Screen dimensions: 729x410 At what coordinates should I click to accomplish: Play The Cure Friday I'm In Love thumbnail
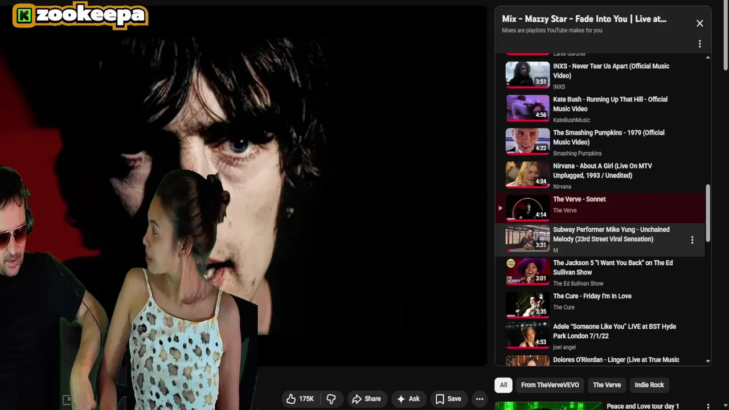(x=527, y=305)
